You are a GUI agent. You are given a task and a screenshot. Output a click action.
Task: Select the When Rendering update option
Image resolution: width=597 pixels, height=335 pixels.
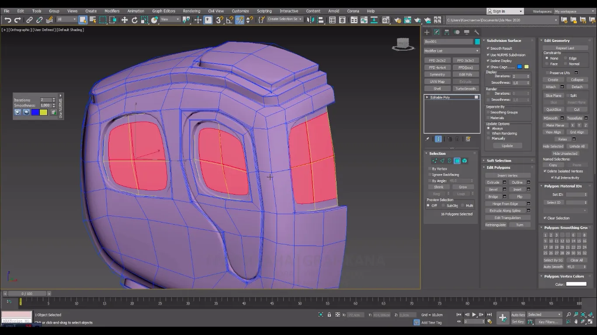pos(489,133)
